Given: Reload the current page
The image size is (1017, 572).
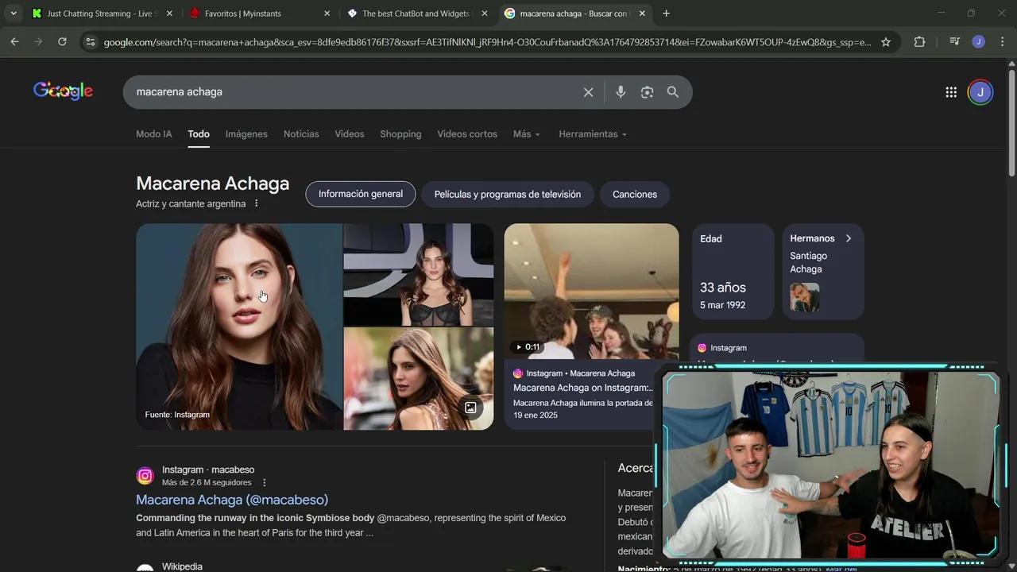Looking at the screenshot, I should coord(62,42).
